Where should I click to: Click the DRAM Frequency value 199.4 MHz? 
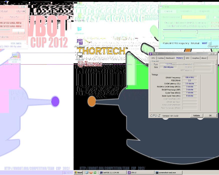tap(190, 77)
